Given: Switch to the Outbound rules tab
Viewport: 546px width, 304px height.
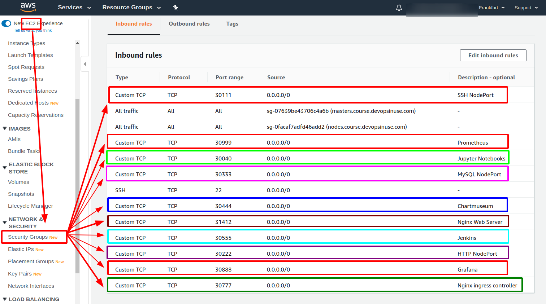Looking at the screenshot, I should point(189,24).
